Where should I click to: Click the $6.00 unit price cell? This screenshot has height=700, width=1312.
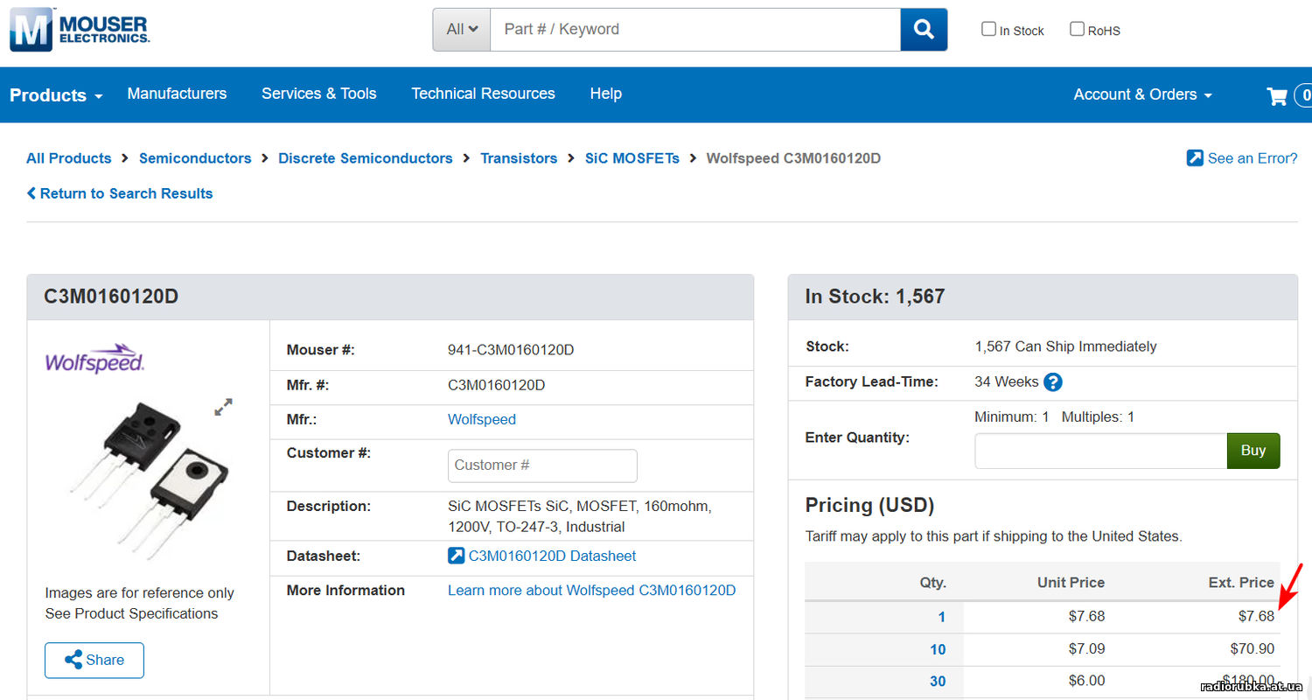[x=1086, y=680]
